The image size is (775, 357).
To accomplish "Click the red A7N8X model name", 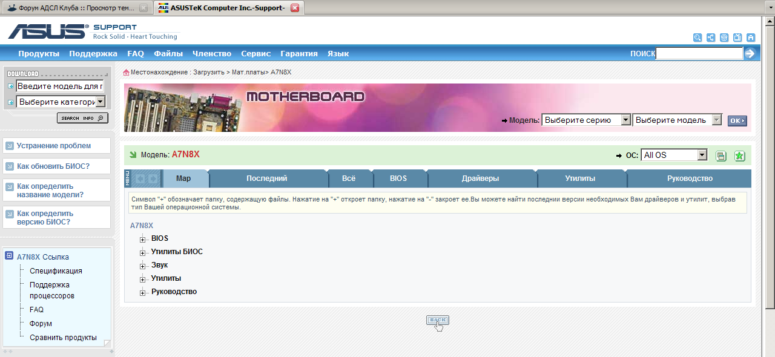I will [186, 154].
